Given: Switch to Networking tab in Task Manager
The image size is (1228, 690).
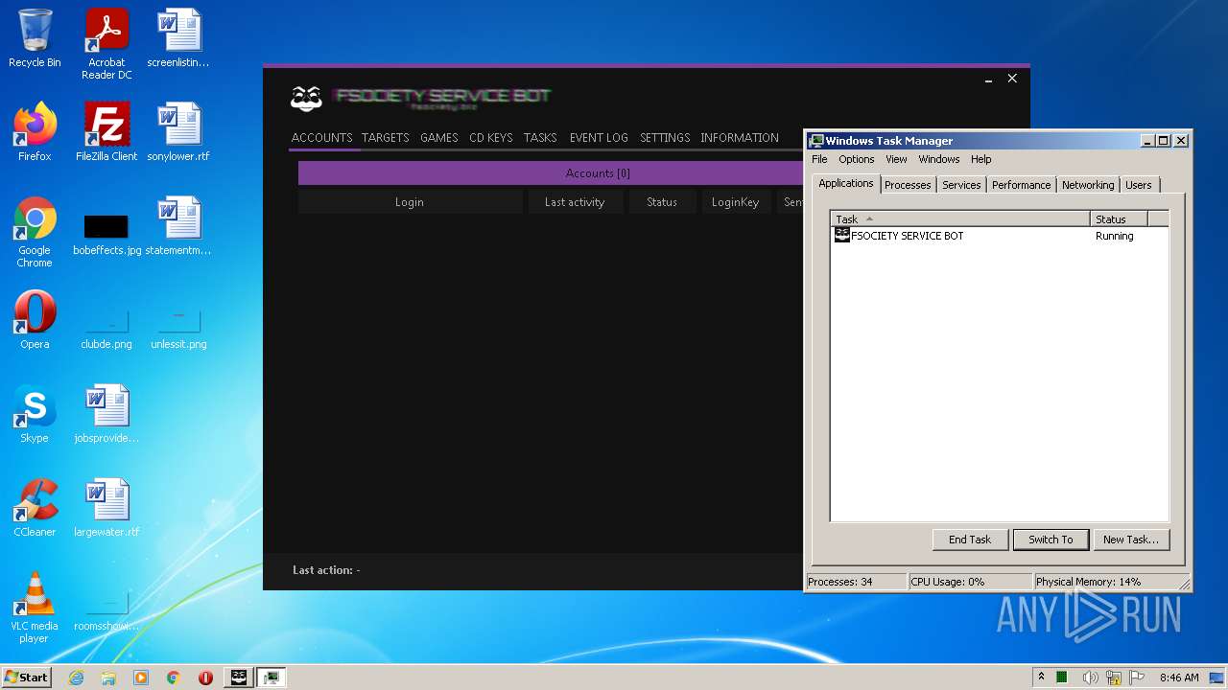Looking at the screenshot, I should coord(1088,185).
